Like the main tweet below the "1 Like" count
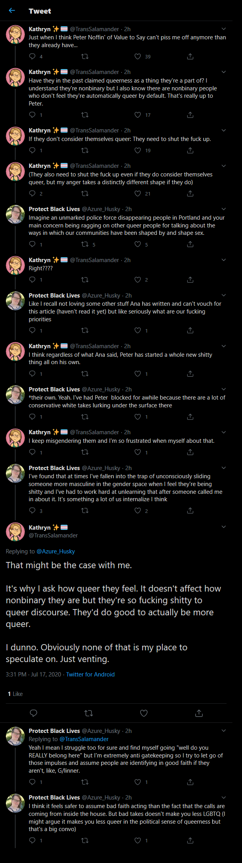 coord(144,713)
